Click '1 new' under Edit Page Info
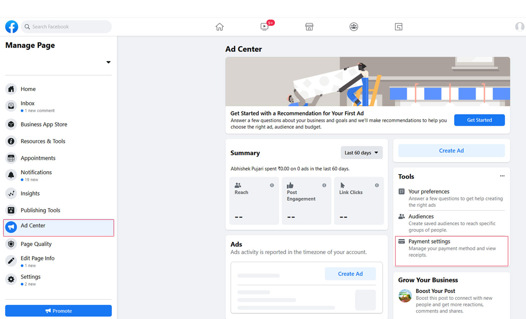The image size is (526, 319). [31, 266]
